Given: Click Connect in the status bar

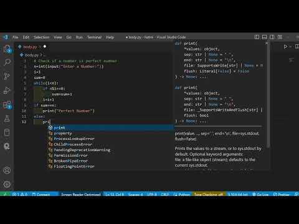Looking at the screenshot, I should [x=41, y=194].
